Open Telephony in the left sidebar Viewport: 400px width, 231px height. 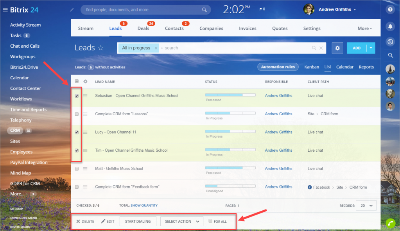coord(21,120)
